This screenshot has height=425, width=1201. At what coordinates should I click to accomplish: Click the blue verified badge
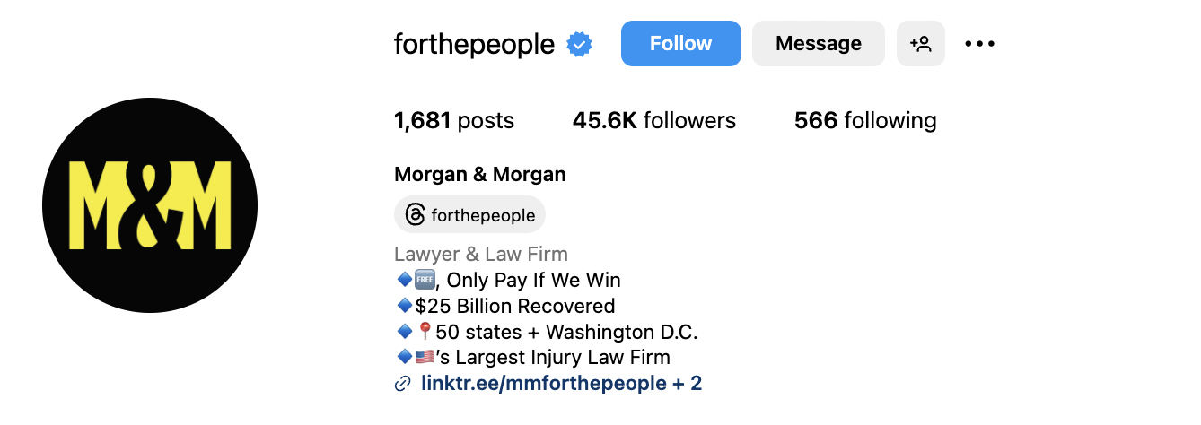pyautogui.click(x=579, y=44)
